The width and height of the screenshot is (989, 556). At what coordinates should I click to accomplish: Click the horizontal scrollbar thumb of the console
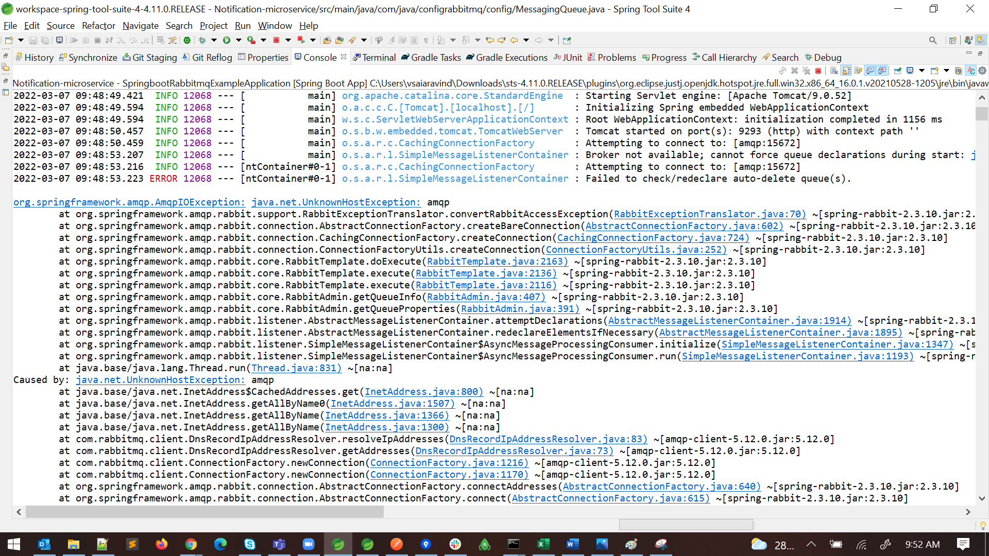click(204, 512)
